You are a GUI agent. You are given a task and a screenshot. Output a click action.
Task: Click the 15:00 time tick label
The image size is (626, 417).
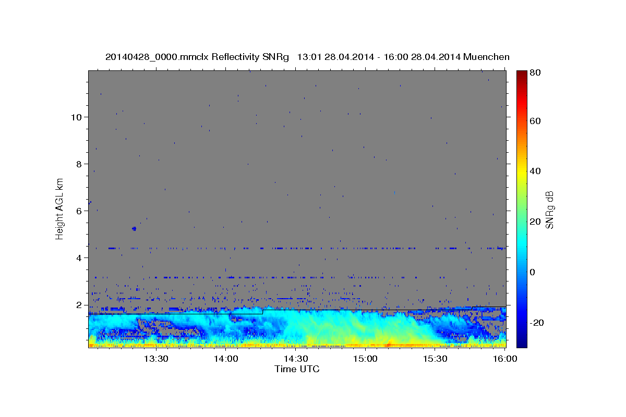pyautogui.click(x=365, y=359)
